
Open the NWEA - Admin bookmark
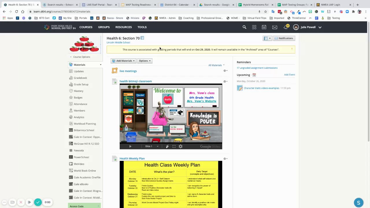coord(165,18)
